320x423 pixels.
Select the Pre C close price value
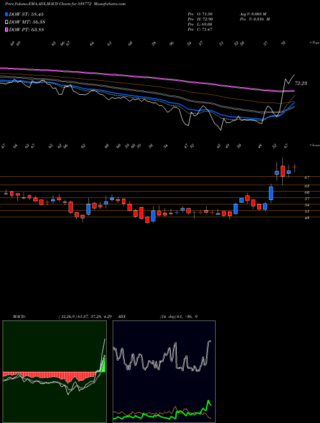[200, 29]
